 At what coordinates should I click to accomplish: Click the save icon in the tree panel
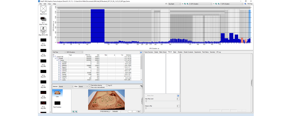click(x=141, y=52)
